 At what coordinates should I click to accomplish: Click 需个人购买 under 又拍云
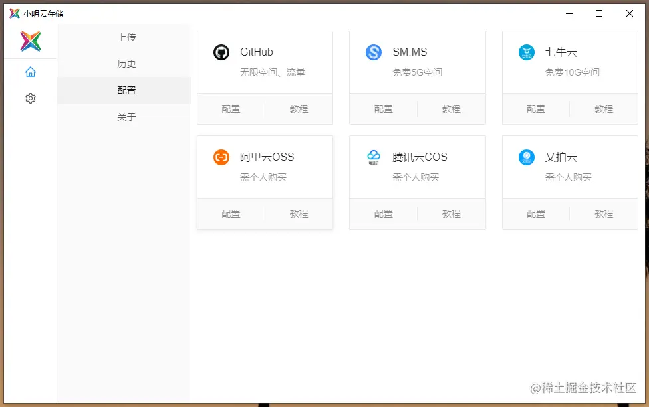tap(569, 177)
